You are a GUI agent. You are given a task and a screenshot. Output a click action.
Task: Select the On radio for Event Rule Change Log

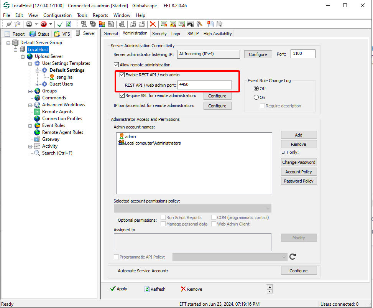coord(256,97)
